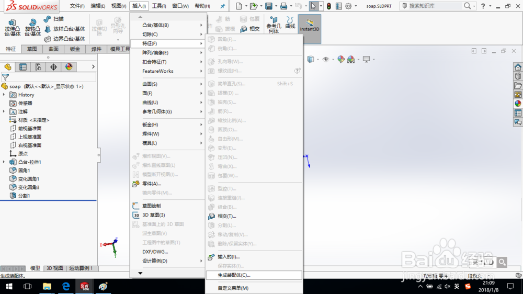Choose 自定义菜单(M) entry
The height and width of the screenshot is (294, 523).
coord(254,288)
